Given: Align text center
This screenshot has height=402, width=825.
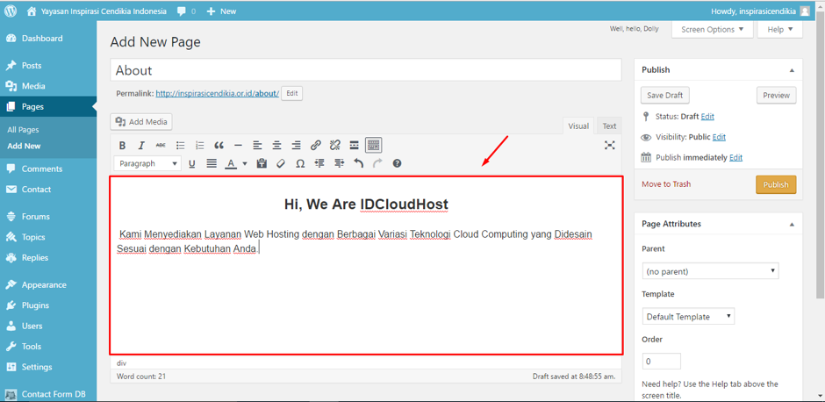Looking at the screenshot, I should point(276,145).
